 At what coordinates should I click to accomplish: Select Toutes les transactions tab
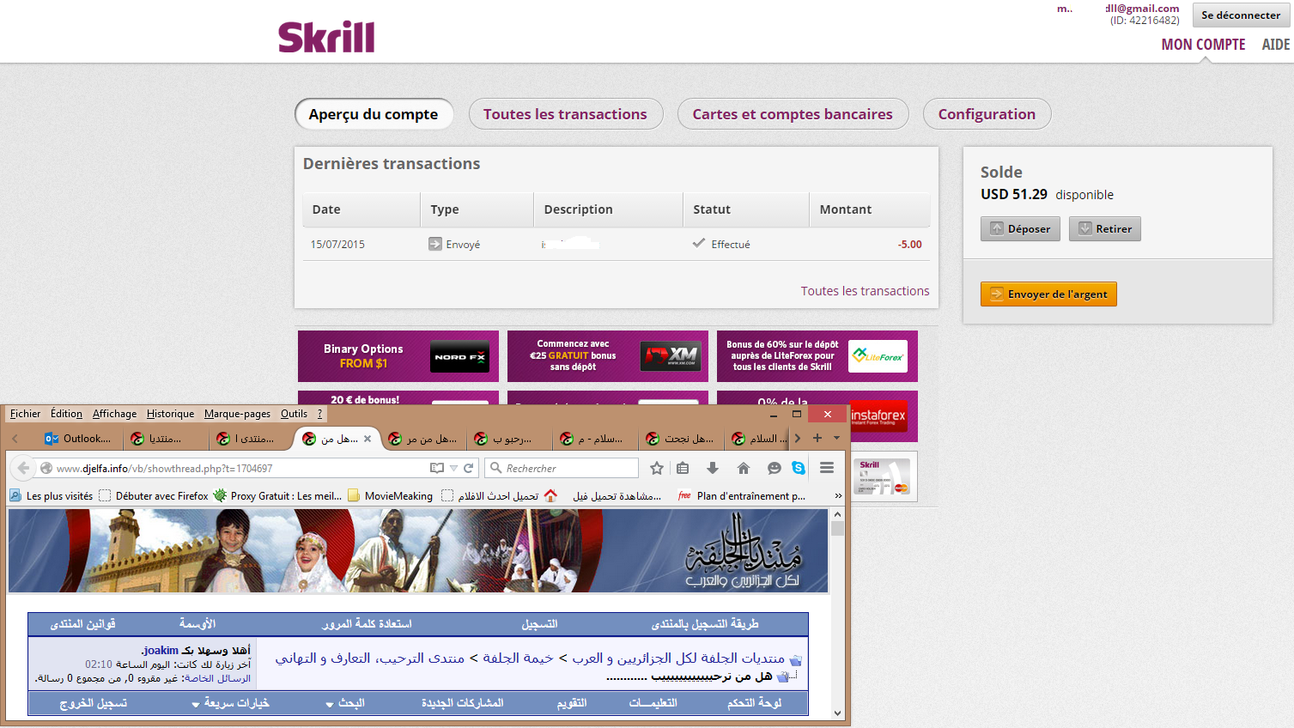tap(566, 114)
